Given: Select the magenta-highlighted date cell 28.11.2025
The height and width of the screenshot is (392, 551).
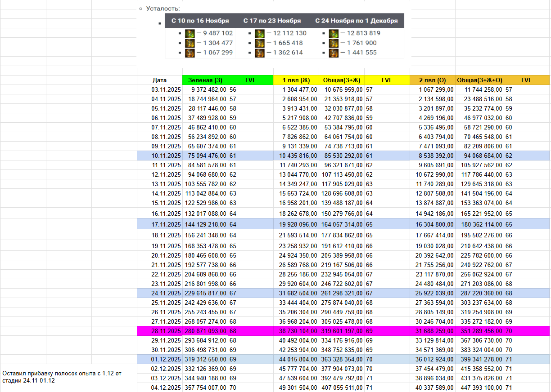Looking at the screenshot, I should point(159,331).
